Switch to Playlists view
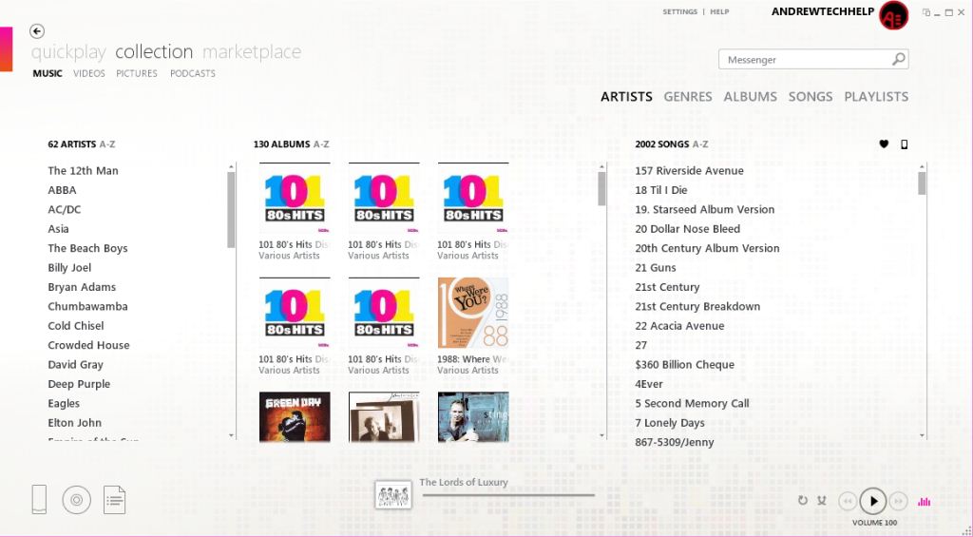 (x=875, y=96)
